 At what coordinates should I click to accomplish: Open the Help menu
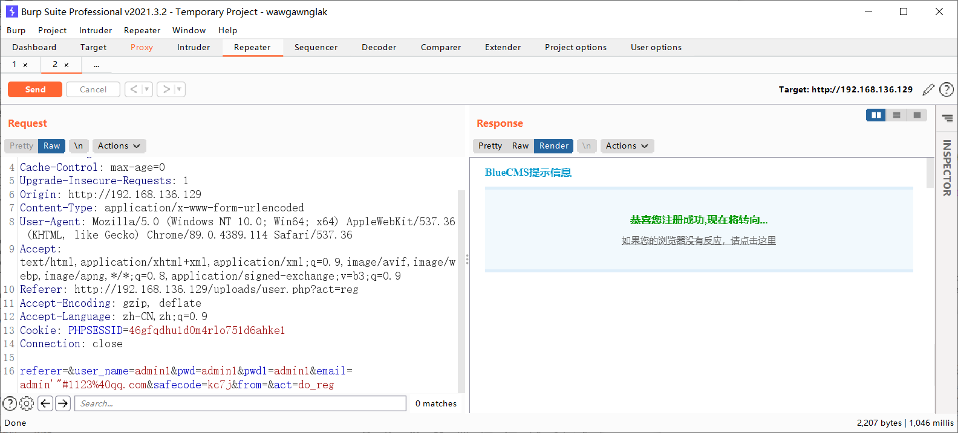tap(228, 30)
